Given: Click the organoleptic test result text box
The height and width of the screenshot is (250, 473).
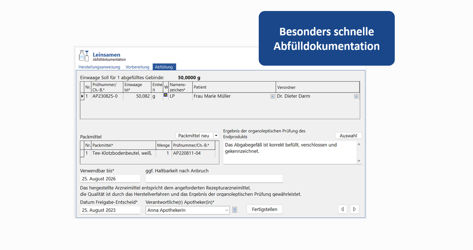Looking at the screenshot, I should (290, 152).
